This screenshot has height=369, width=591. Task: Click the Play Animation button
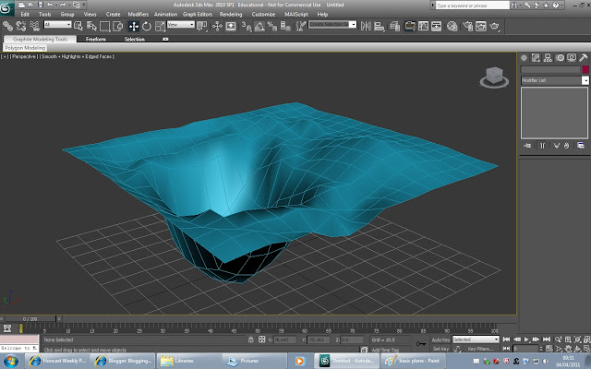point(526,339)
